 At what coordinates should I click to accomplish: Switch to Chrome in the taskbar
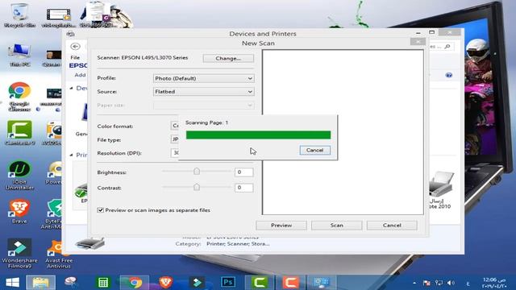(x=135, y=283)
